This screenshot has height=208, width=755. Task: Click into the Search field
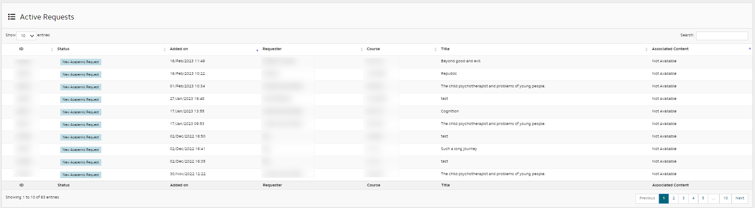(x=722, y=35)
